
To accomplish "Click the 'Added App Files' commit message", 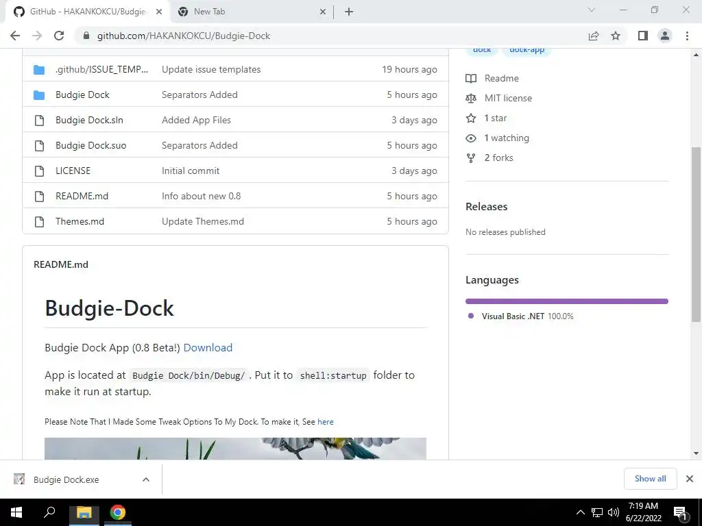I will pyautogui.click(x=196, y=120).
